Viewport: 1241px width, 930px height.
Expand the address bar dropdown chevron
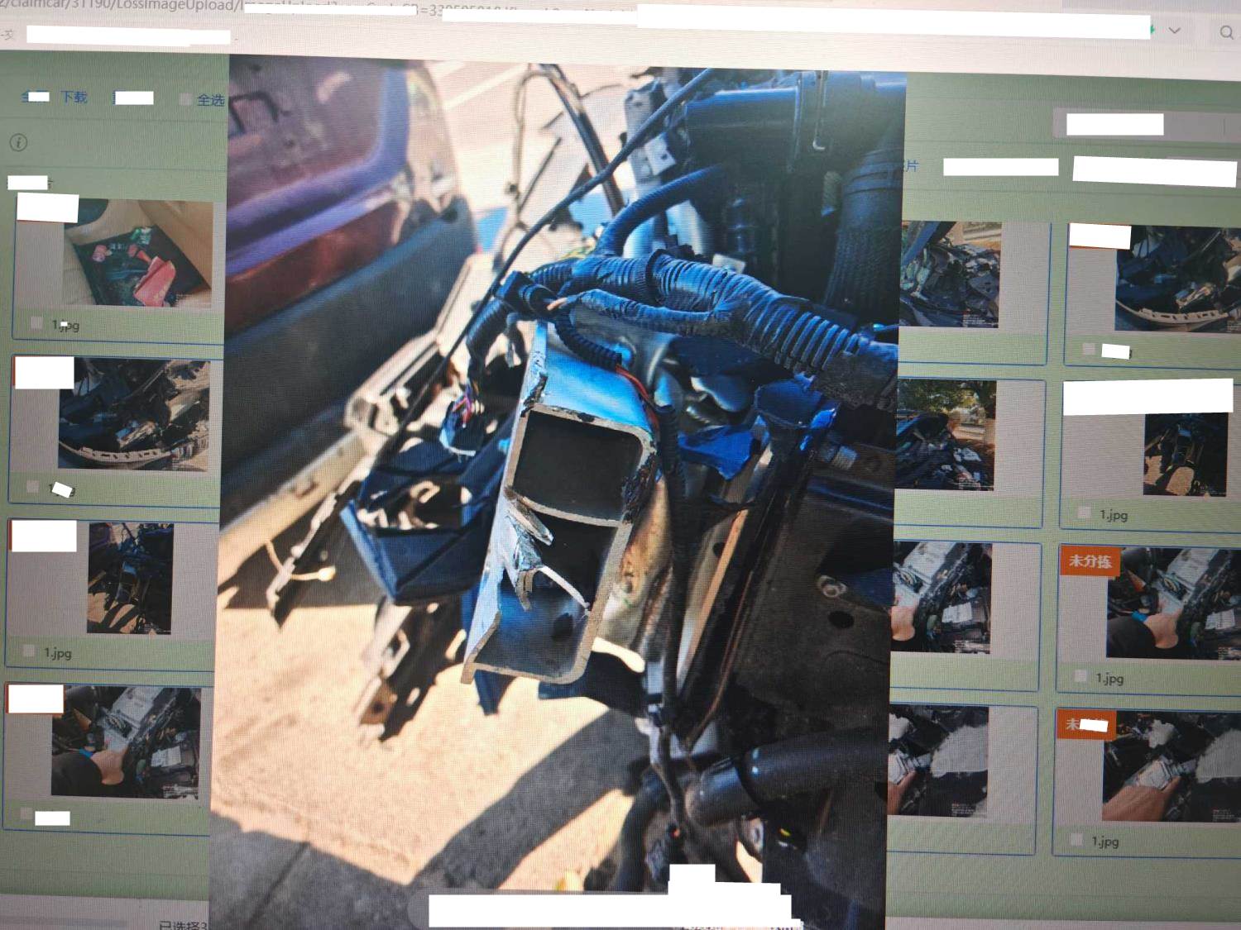click(1174, 31)
